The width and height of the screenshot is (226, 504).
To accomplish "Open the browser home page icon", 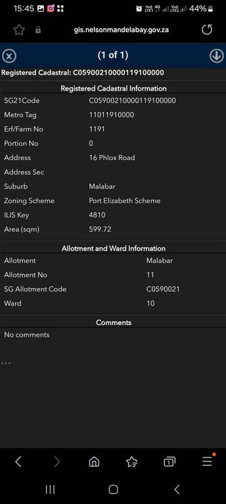I will tap(94, 462).
